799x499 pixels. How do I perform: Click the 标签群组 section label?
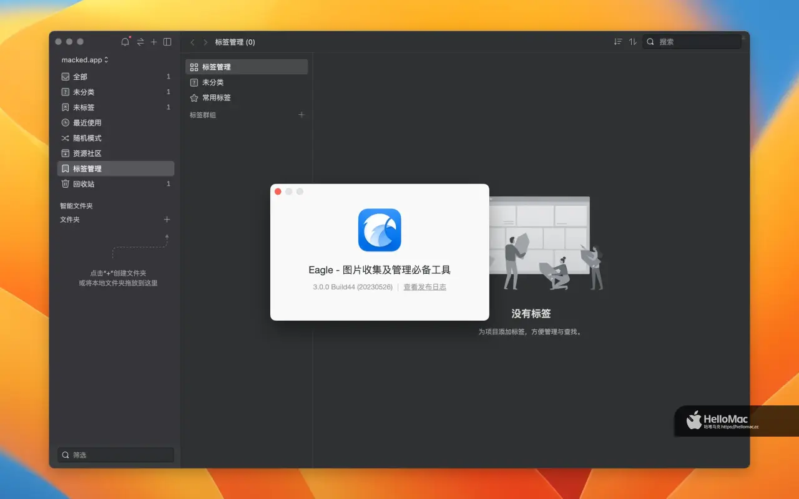[x=203, y=115]
